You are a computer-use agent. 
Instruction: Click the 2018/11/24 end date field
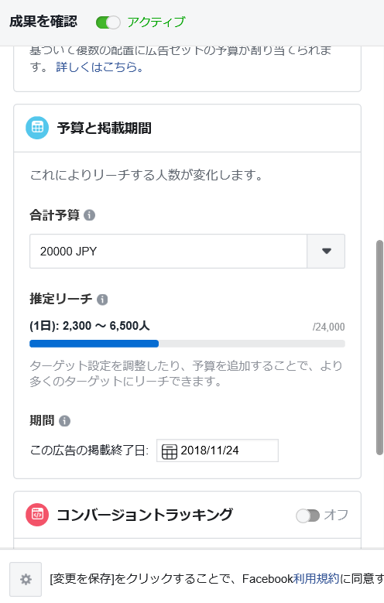[x=218, y=451]
